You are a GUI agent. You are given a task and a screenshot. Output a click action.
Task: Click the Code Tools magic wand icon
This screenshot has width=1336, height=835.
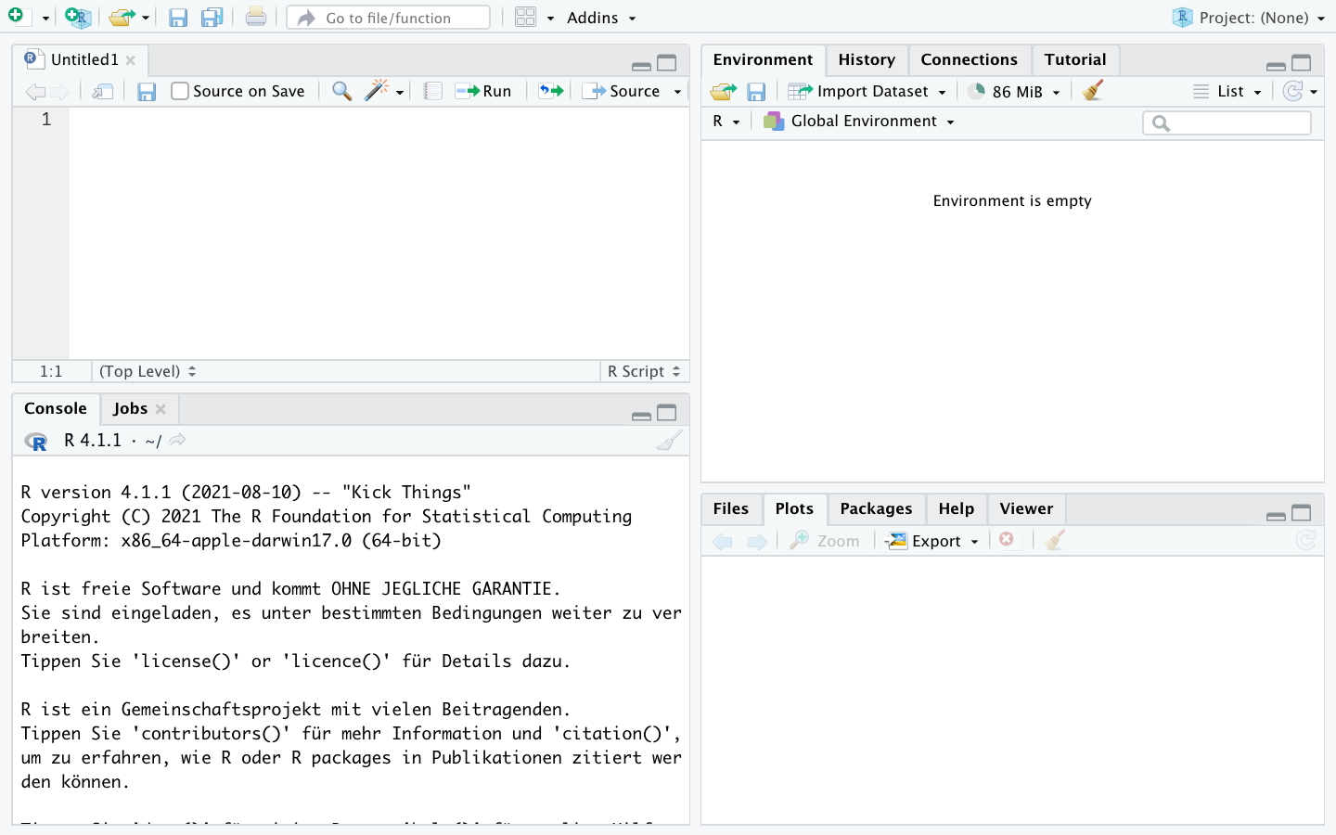(377, 90)
